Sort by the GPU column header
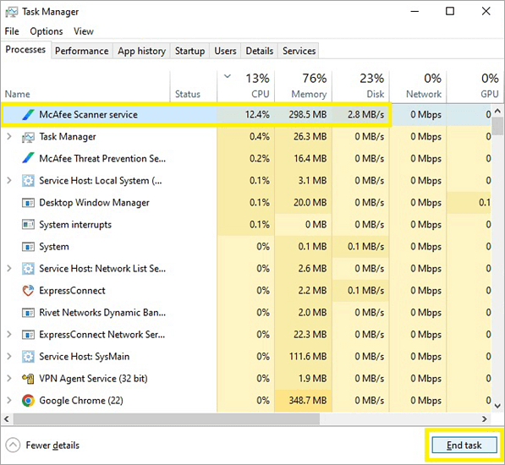This screenshot has width=505, height=465. [475, 86]
